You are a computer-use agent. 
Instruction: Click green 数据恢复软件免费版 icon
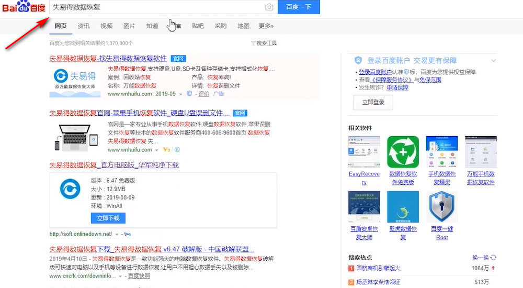click(x=403, y=152)
